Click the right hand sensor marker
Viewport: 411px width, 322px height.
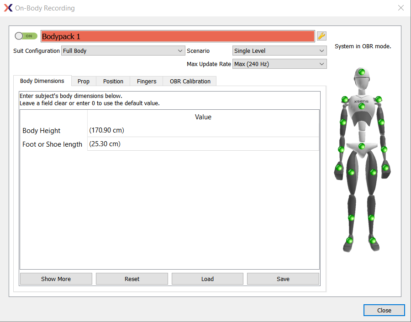click(339, 167)
